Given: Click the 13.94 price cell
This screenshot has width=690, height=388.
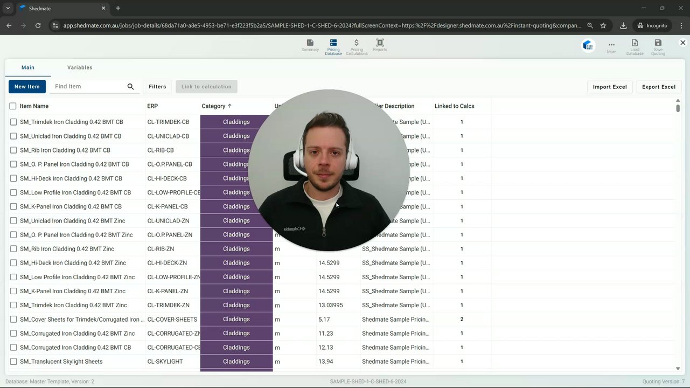Looking at the screenshot, I should pos(326,362).
